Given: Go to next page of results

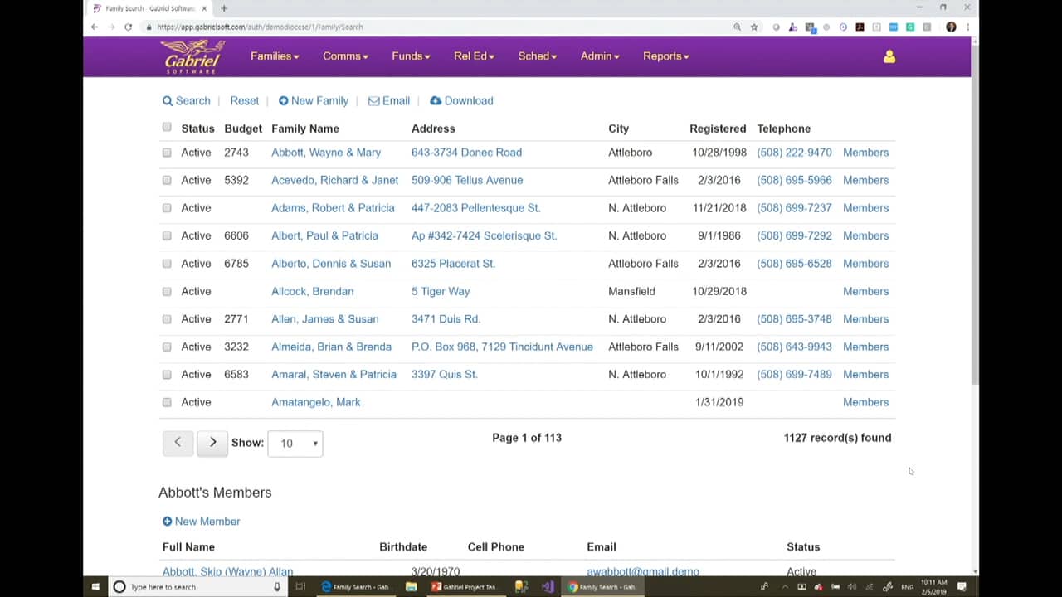Looking at the screenshot, I should tap(212, 443).
